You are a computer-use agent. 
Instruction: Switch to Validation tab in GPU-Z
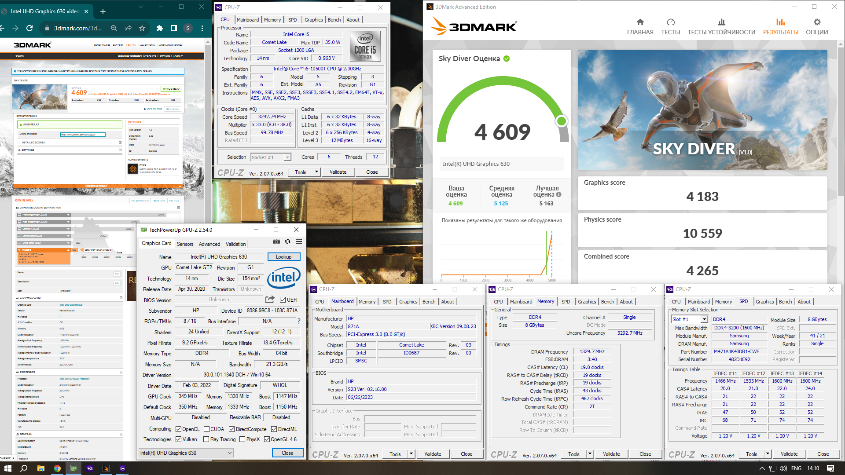coord(236,244)
